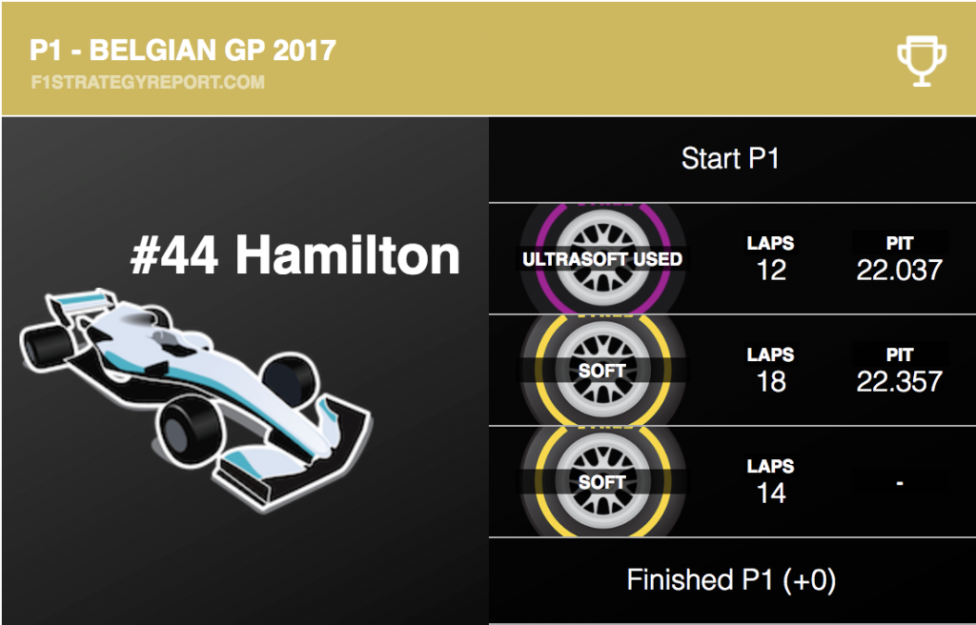Click the 22.357 pit time
The image size is (976, 625).
coord(900,382)
